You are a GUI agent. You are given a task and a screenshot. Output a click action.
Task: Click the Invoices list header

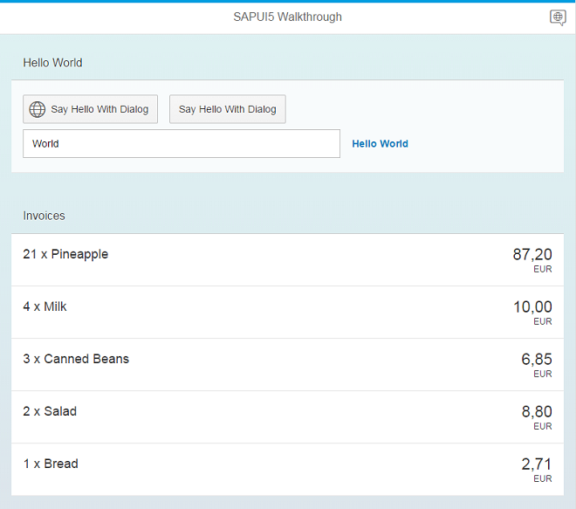point(44,216)
